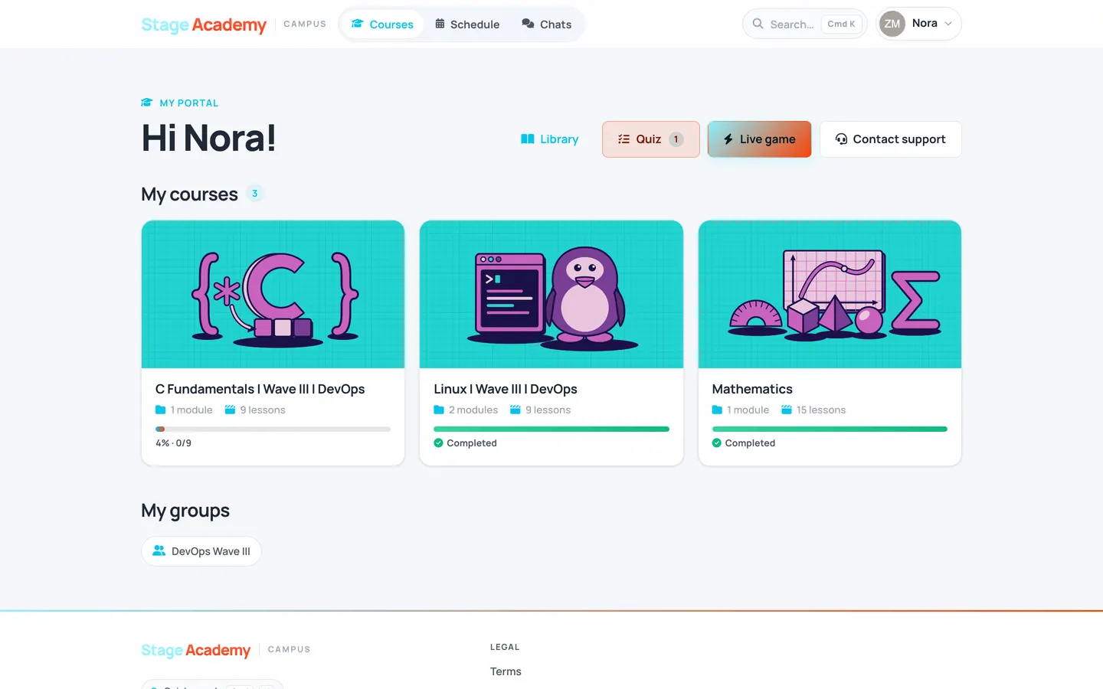1103x689 pixels.
Task: Click Contact support button
Action: click(x=890, y=139)
